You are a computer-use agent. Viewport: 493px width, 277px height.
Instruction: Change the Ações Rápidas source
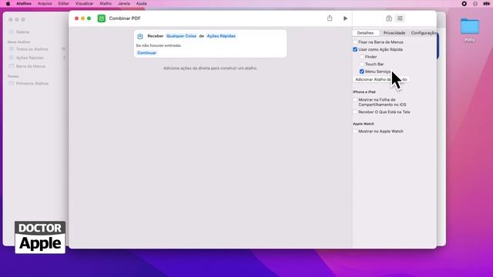[x=221, y=36]
